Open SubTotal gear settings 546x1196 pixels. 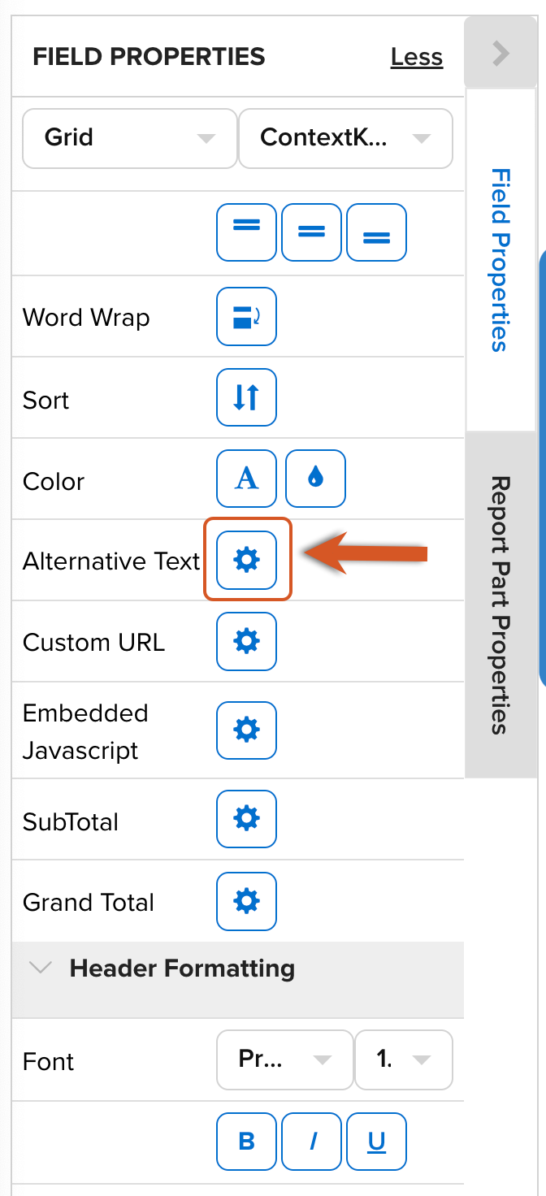(246, 819)
